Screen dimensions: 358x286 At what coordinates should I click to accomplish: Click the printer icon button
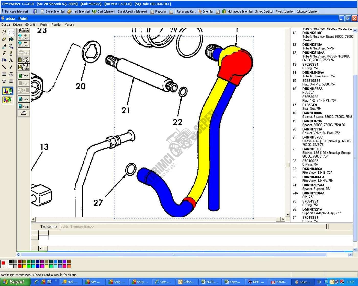coord(24,114)
